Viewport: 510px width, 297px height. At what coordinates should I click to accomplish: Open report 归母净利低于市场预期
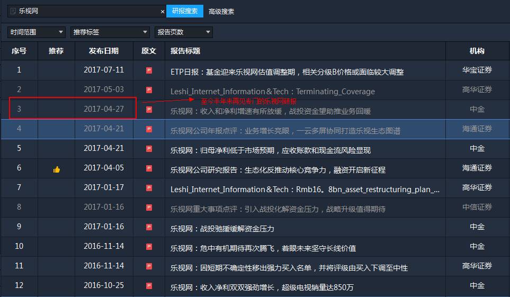coord(271,150)
